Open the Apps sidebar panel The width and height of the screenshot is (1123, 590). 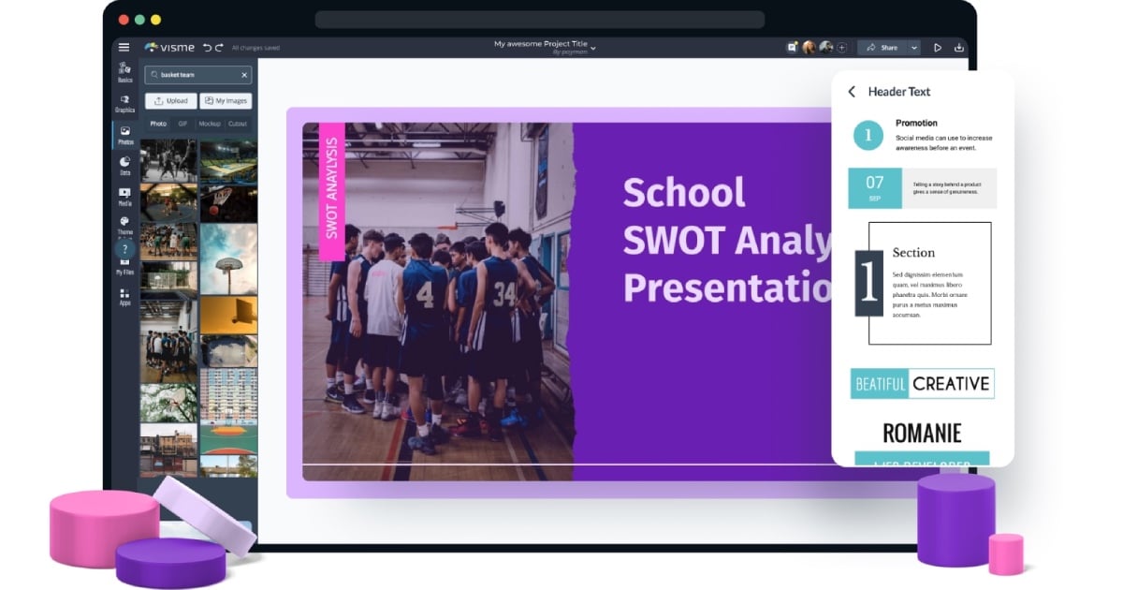(124, 297)
